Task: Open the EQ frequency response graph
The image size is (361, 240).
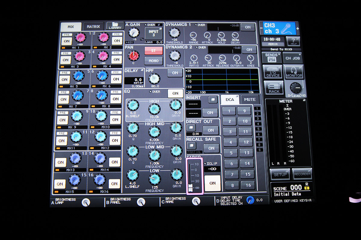Action: click(x=222, y=81)
